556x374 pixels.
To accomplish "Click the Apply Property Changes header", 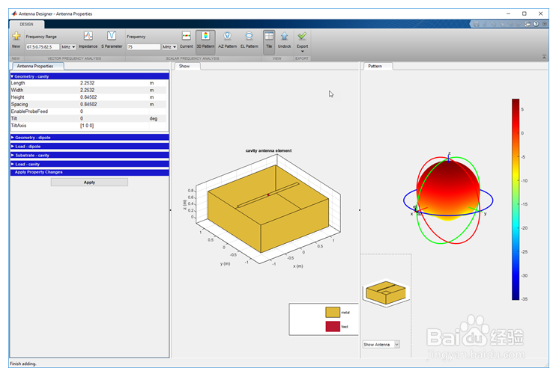I will coord(89,172).
